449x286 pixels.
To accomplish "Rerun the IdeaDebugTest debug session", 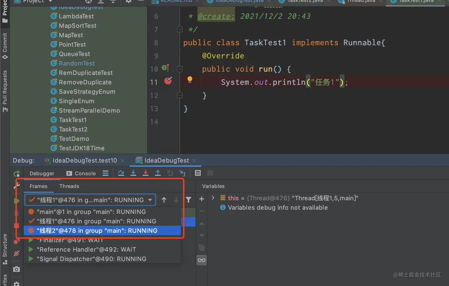I will [17, 173].
